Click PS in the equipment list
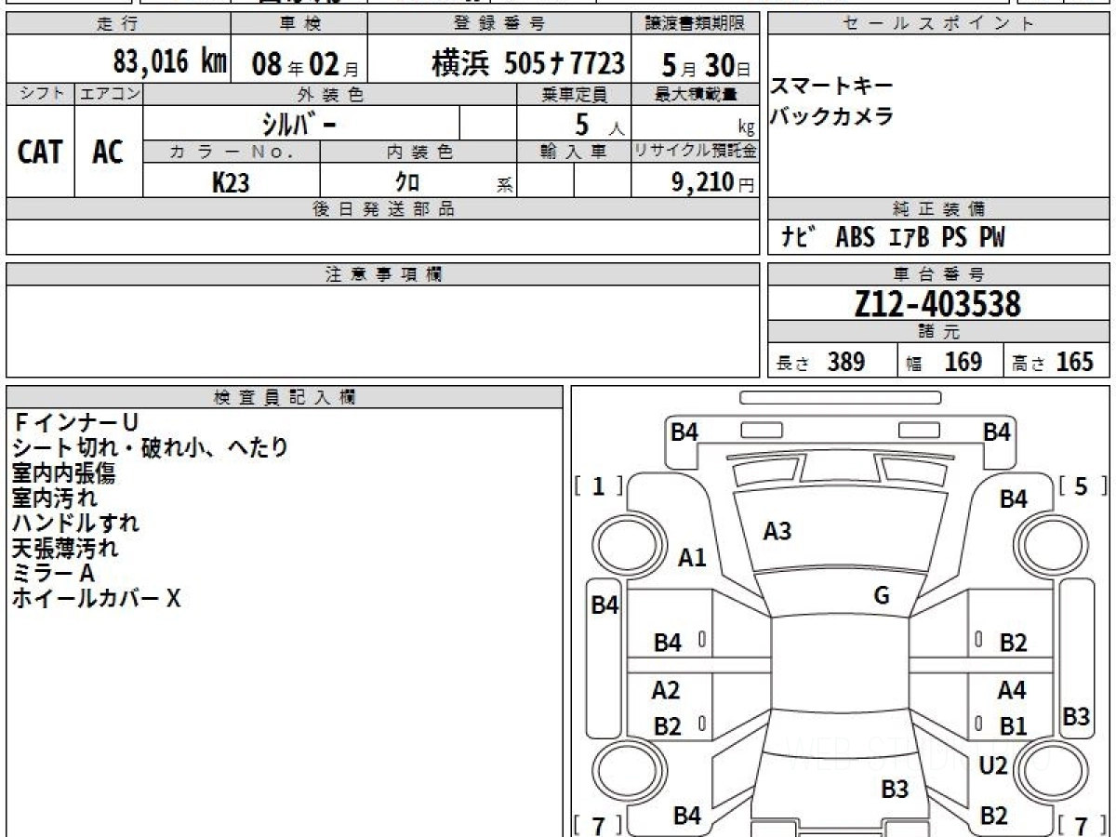The height and width of the screenshot is (837, 1116). coord(954,237)
